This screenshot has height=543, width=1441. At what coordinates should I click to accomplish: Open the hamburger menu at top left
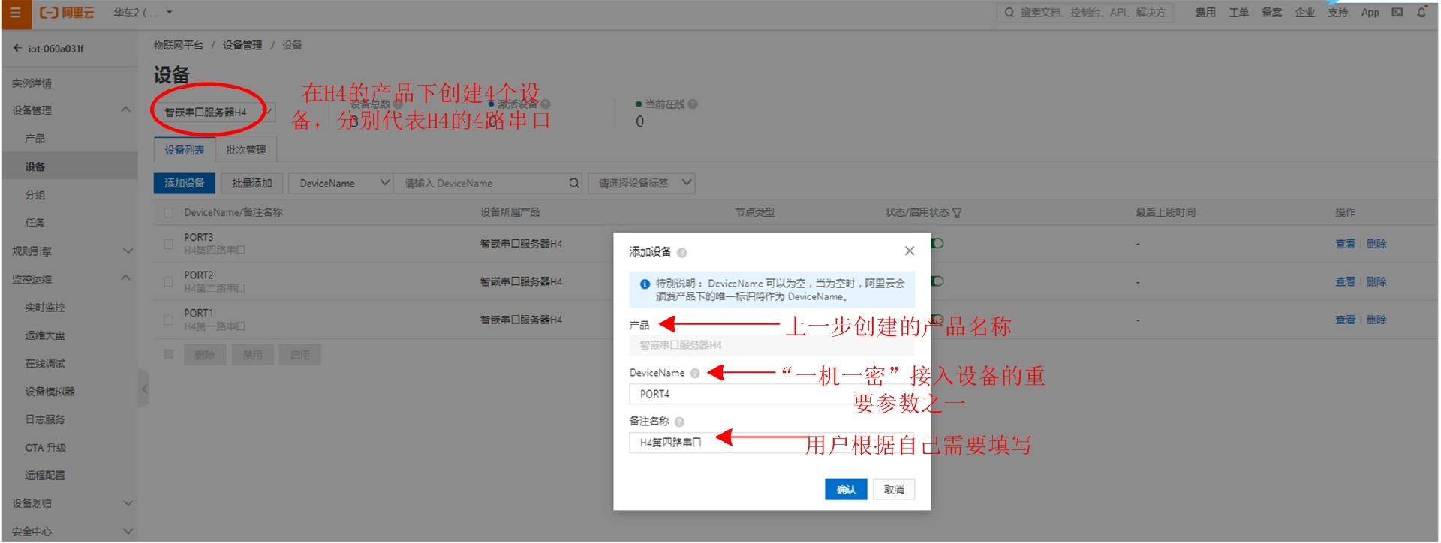[15, 13]
